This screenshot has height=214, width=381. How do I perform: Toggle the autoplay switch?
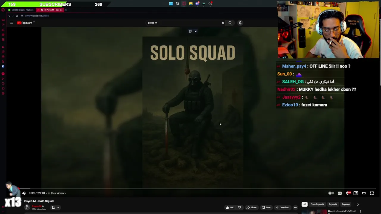pyautogui.click(x=331, y=193)
